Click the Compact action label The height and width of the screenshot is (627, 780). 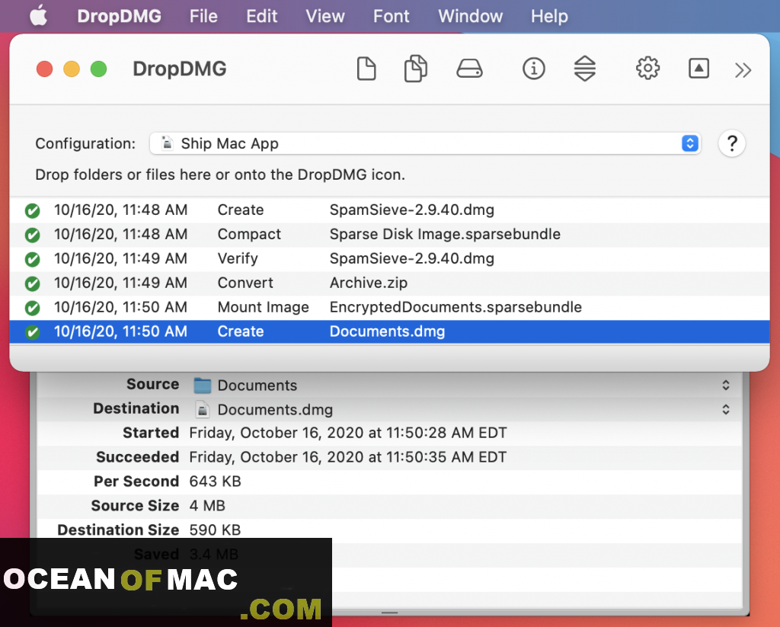click(x=249, y=235)
